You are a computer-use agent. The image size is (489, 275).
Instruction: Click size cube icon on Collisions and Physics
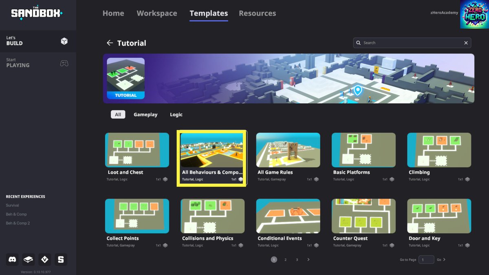[241, 245]
